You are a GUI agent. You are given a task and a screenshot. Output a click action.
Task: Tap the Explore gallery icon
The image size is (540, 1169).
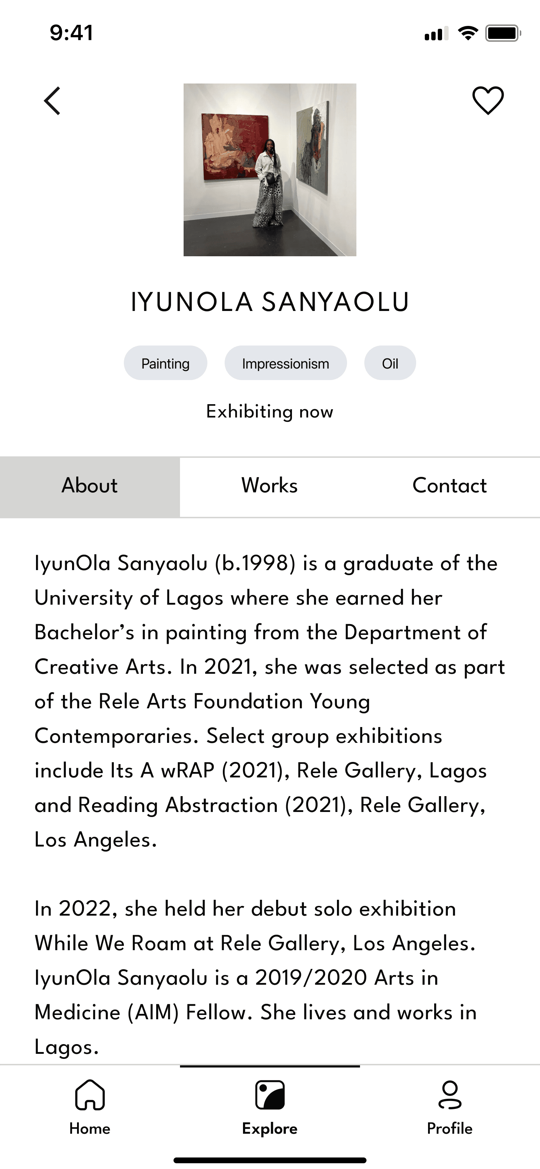pos(270,1095)
